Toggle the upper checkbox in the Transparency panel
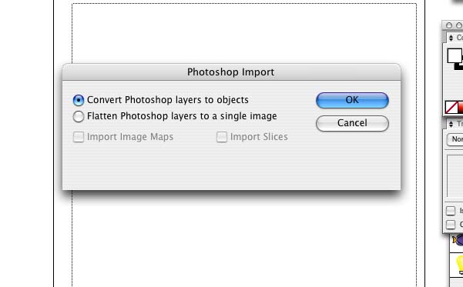Viewport: 463px width, 287px height. pos(451,211)
